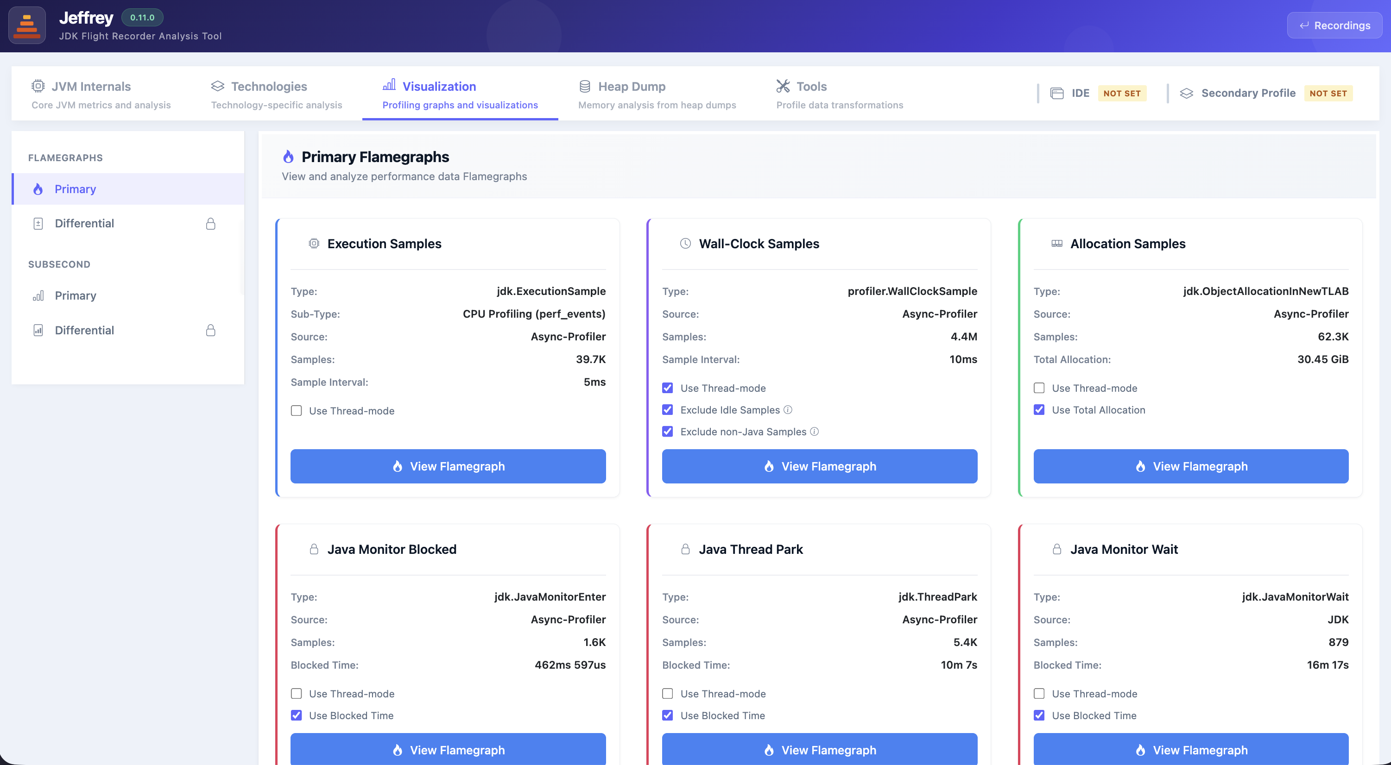The height and width of the screenshot is (765, 1391).
Task: View Flamegraph for Allocation Samples
Action: click(x=1191, y=466)
